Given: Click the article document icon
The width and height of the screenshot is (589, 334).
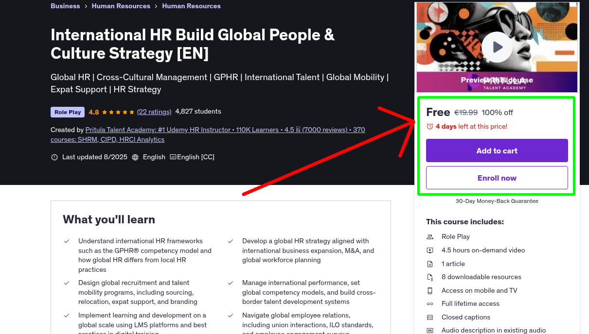Looking at the screenshot, I should (x=430, y=264).
